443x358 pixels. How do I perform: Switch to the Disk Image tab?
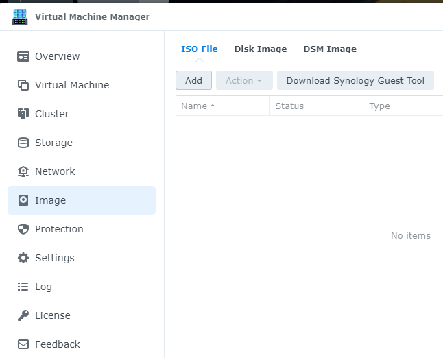(x=261, y=49)
